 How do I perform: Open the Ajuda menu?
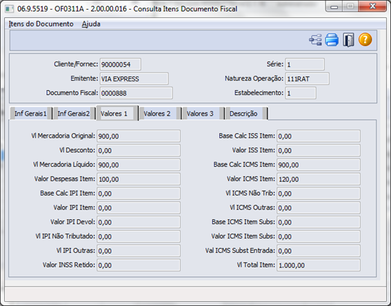91,24
